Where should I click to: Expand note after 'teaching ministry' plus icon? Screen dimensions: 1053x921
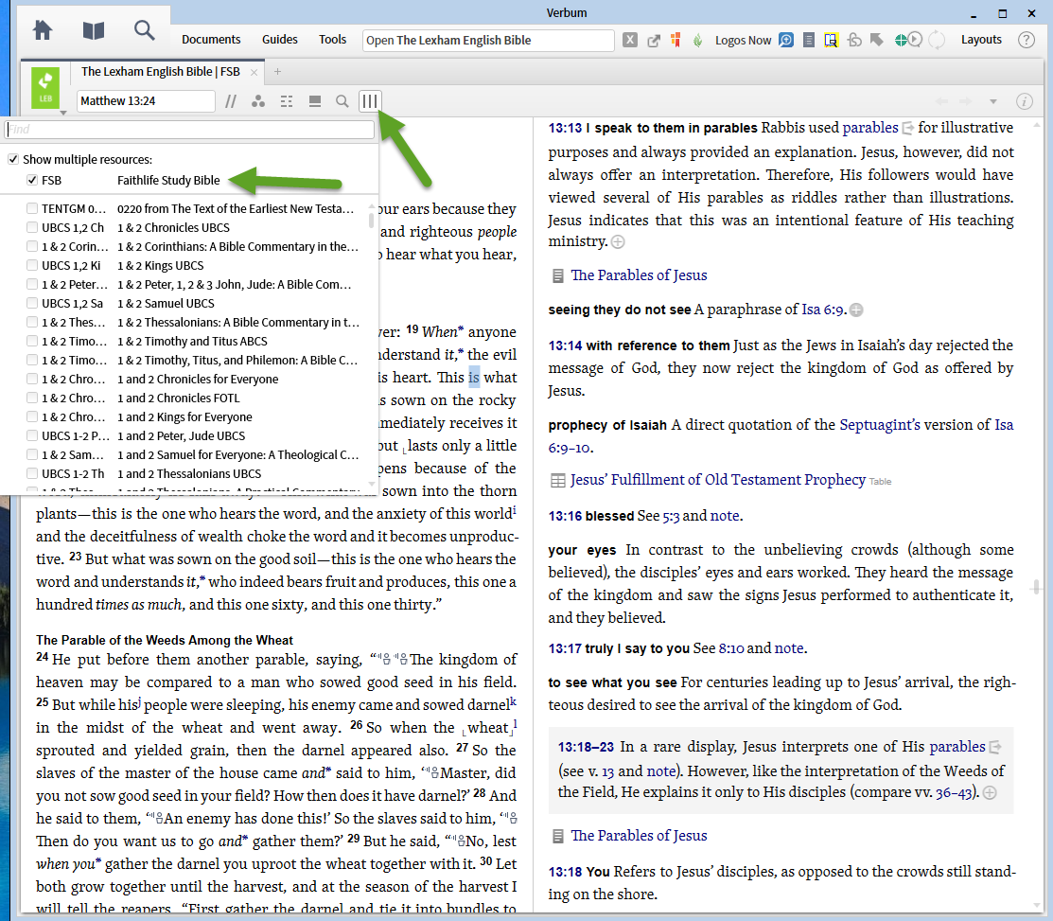(x=618, y=241)
